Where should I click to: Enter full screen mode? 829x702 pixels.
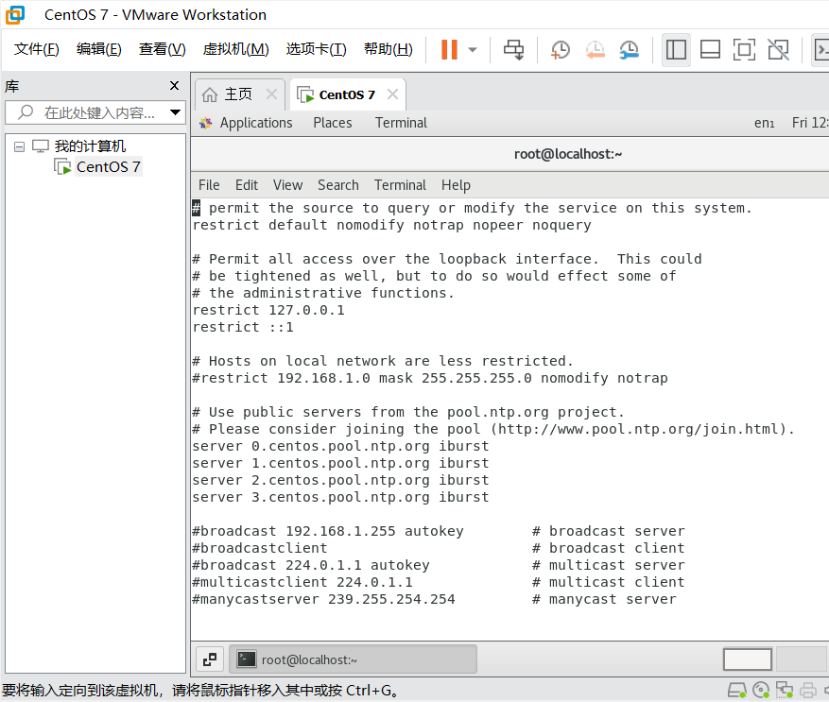(x=744, y=50)
